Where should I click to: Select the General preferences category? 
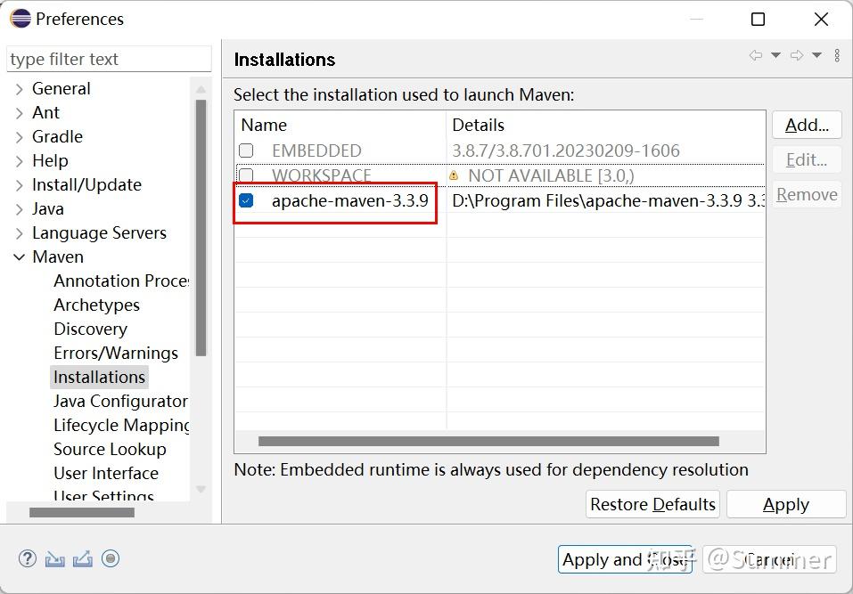(61, 88)
